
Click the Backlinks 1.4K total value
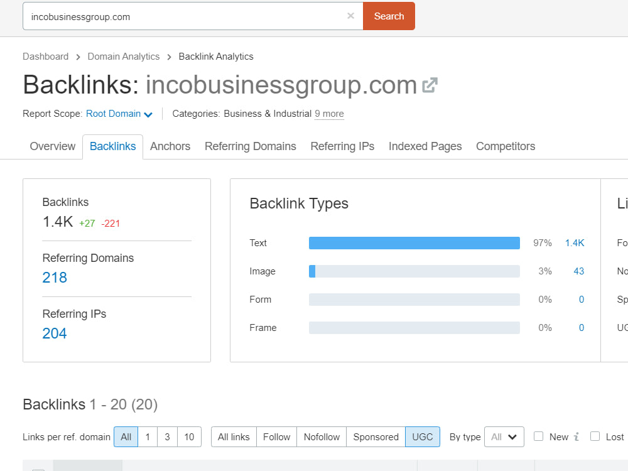point(58,222)
